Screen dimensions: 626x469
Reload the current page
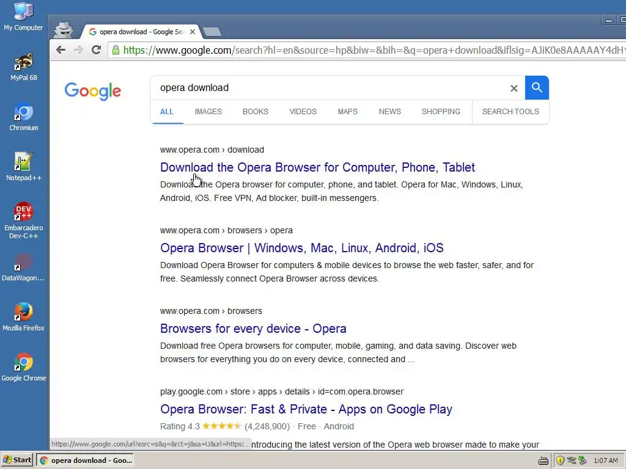point(96,50)
